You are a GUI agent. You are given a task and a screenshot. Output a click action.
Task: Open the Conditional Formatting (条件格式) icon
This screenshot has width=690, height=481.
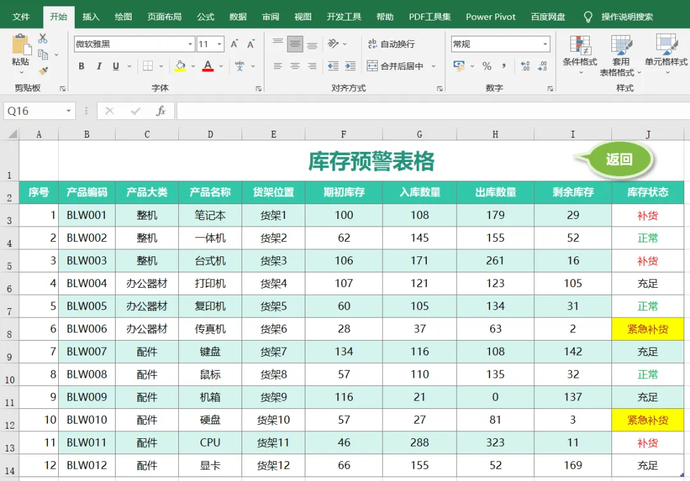tap(580, 54)
